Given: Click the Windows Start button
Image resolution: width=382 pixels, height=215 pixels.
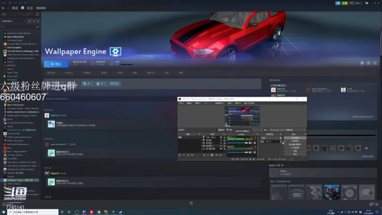Looking at the screenshot, I should [x=3, y=212].
